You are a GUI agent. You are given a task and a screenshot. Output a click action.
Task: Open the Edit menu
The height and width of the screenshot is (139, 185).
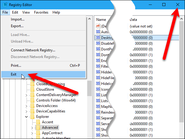(x=15, y=12)
